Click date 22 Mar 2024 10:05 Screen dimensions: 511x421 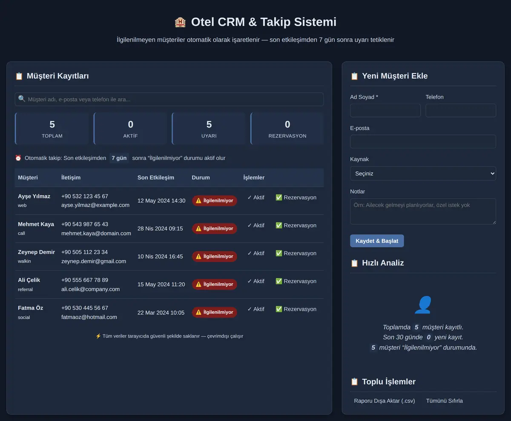click(x=161, y=313)
